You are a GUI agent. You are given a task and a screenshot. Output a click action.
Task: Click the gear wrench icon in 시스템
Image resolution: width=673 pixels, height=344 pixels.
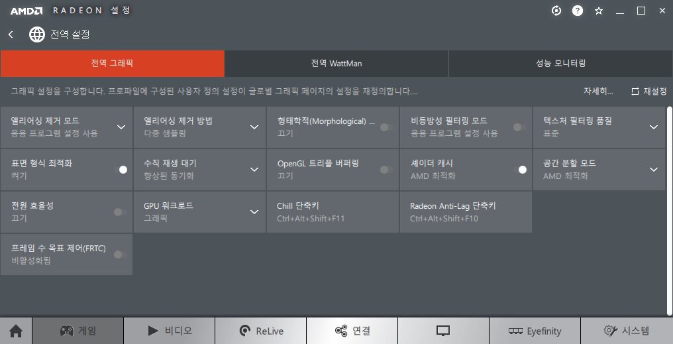pyautogui.click(x=610, y=331)
